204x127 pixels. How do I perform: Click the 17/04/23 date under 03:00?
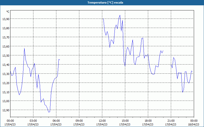click(33, 124)
